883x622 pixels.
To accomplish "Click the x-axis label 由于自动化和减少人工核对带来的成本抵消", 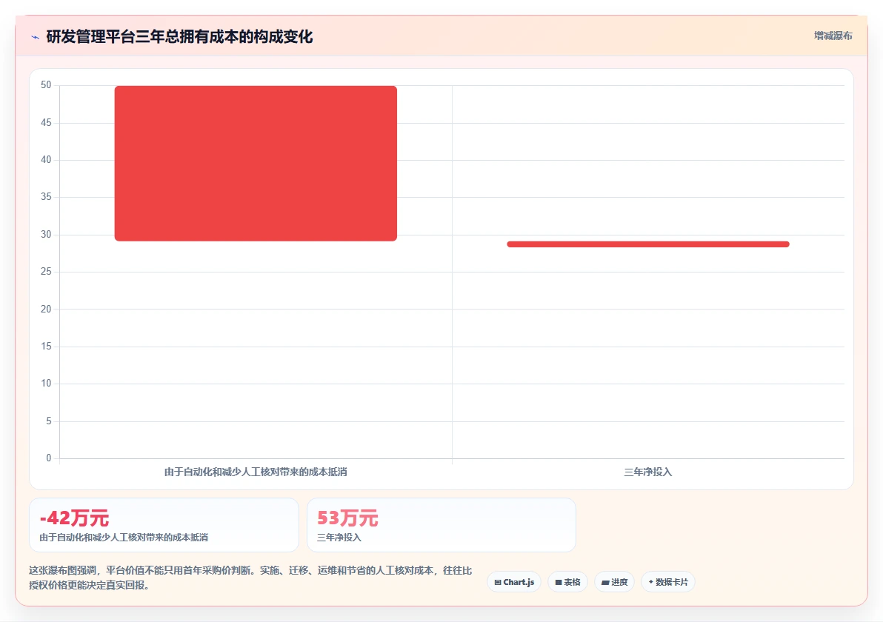I will pos(256,472).
